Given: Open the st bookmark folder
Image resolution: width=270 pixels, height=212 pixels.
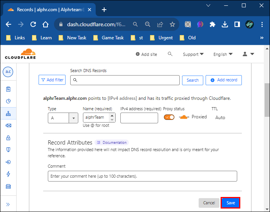Looking at the screenshot, I should 137,38.
